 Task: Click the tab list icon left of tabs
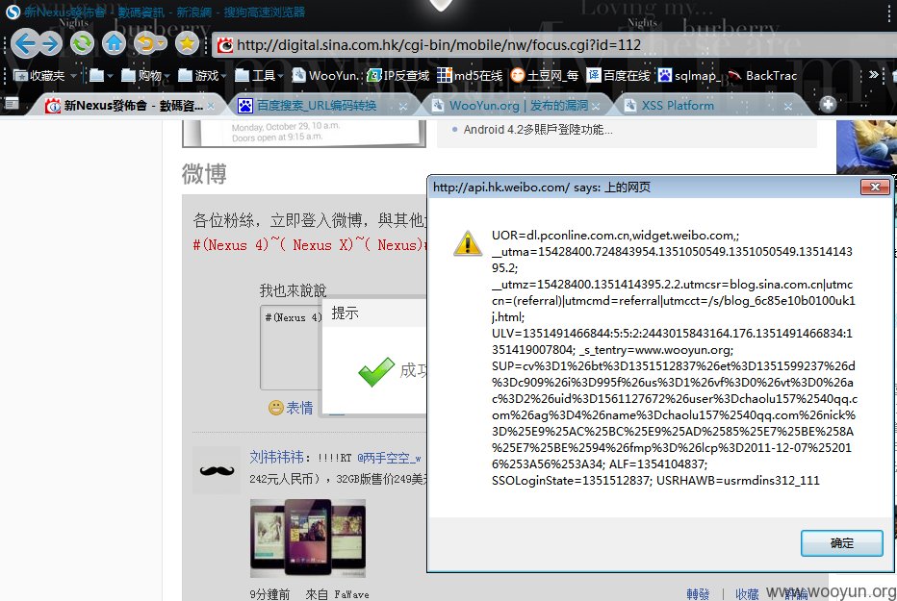12,104
